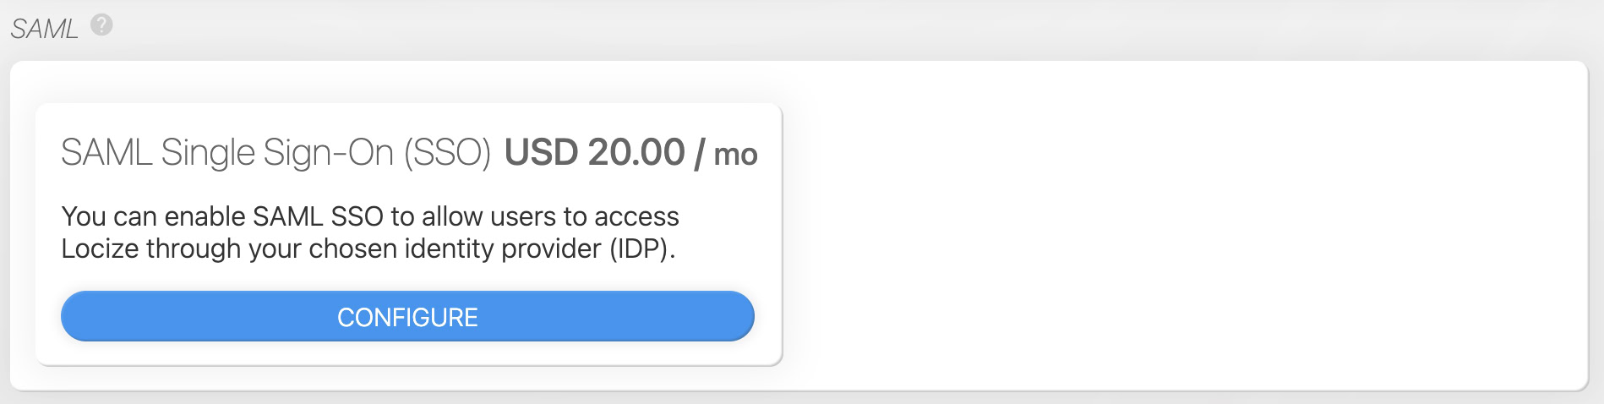Click the "(IDP)" abbreviation in the description
Image resolution: width=1604 pixels, height=404 pixels.
[642, 249]
